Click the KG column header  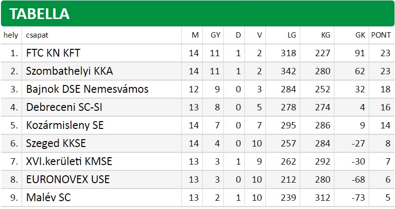tap(326, 35)
